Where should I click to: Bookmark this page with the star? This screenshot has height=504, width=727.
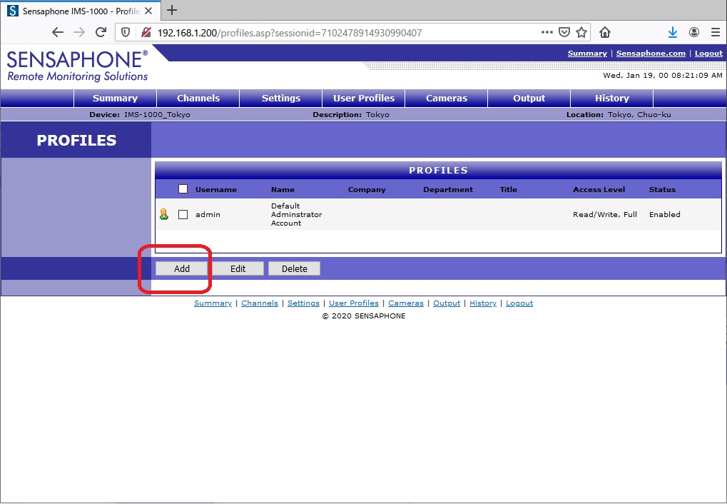pos(581,33)
